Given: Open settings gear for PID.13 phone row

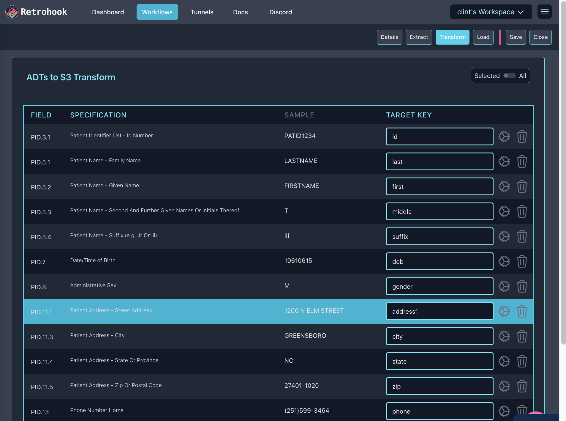Looking at the screenshot, I should (504, 411).
